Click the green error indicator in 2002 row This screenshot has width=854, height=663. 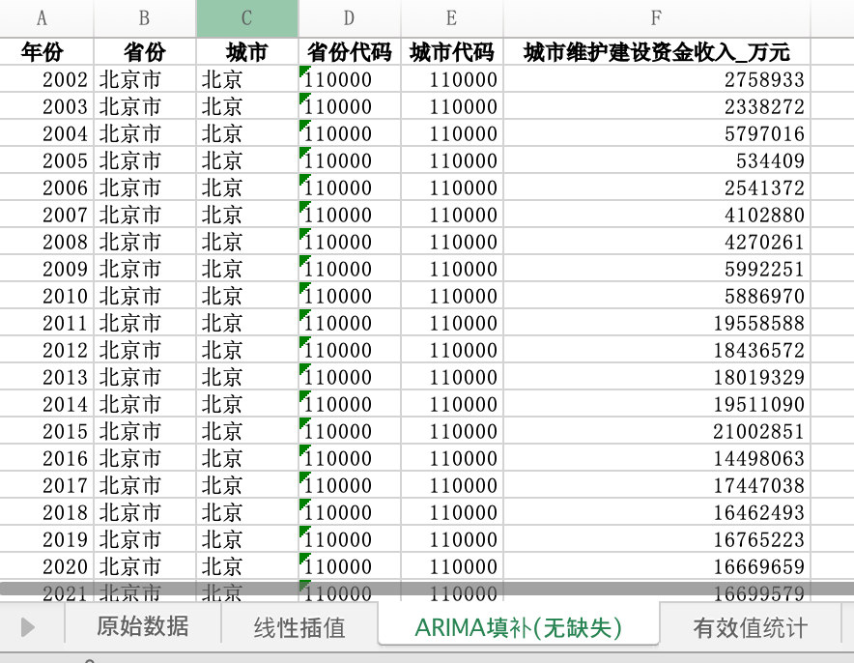pyautogui.click(x=304, y=71)
